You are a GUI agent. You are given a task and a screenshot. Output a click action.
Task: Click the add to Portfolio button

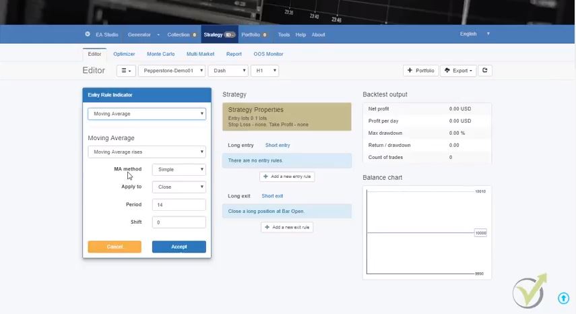tap(420, 71)
